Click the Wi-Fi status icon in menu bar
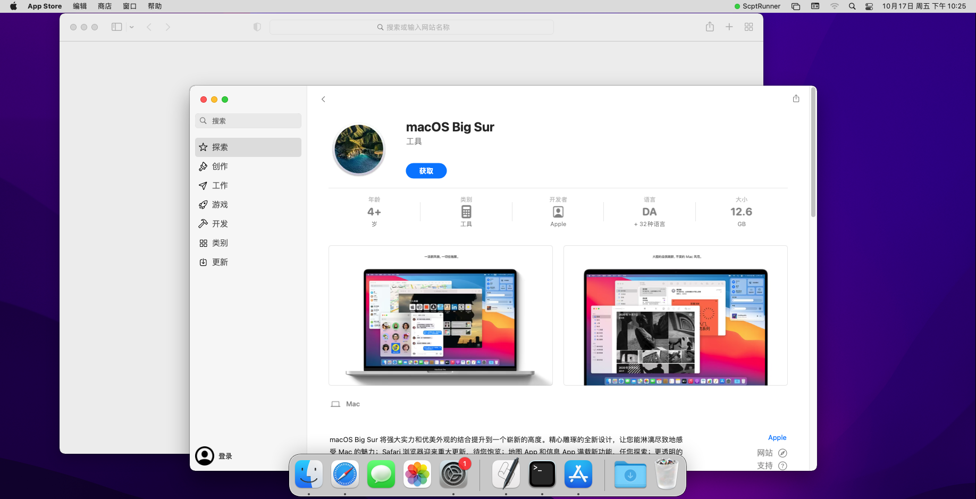Viewport: 976px width, 499px height. [x=835, y=6]
